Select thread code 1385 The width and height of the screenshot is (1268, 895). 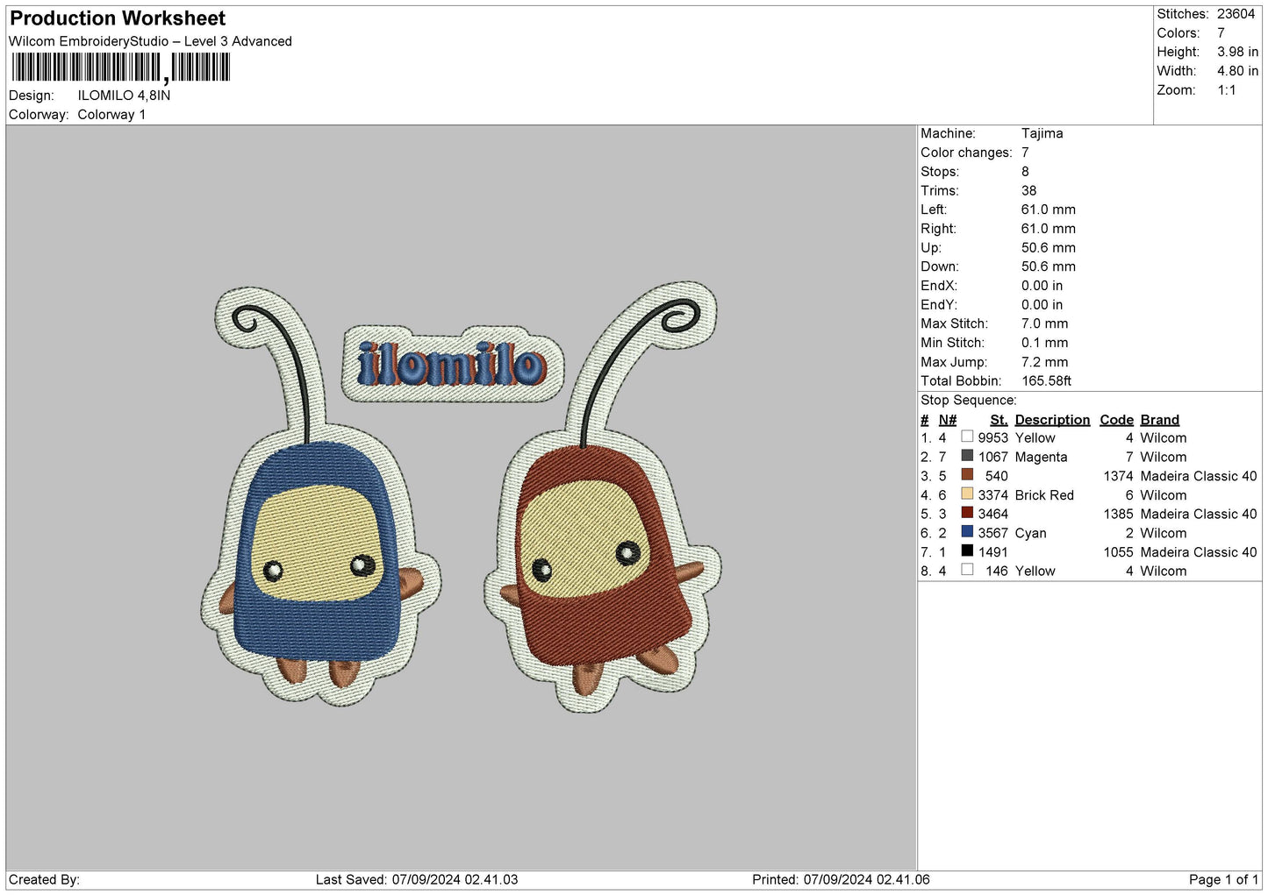coord(1118,514)
